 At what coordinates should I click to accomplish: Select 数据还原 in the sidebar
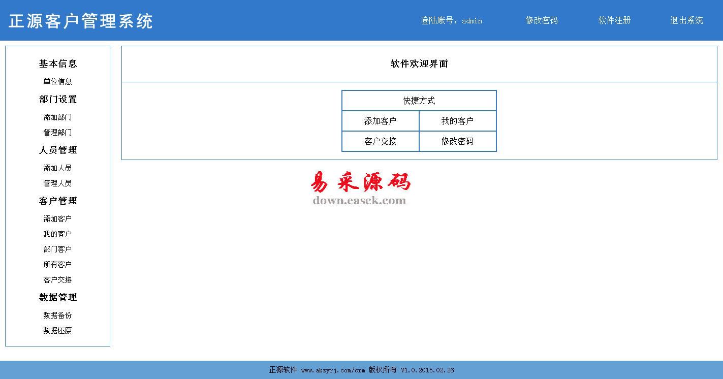[x=57, y=331]
